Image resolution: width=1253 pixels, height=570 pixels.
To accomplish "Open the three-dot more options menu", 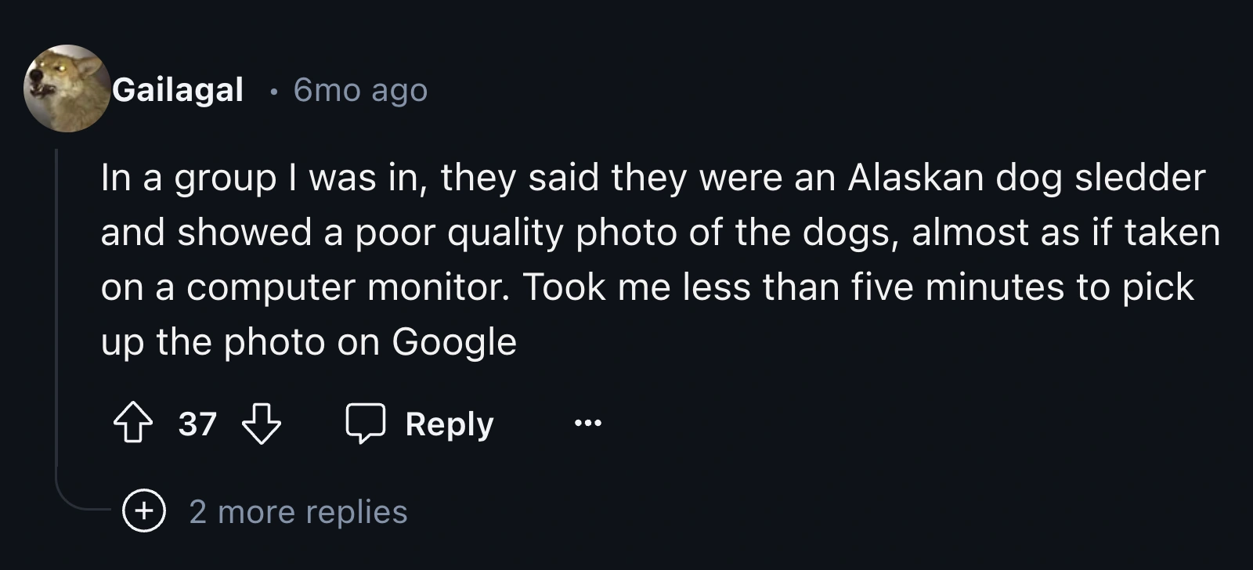I will coord(587,424).
